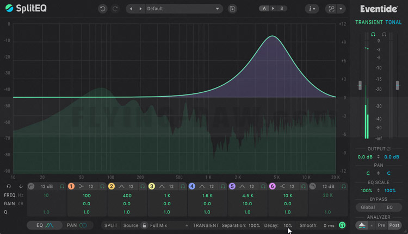Click the Smooth 0 ms value
This screenshot has height=234, width=408.
coord(329,225)
